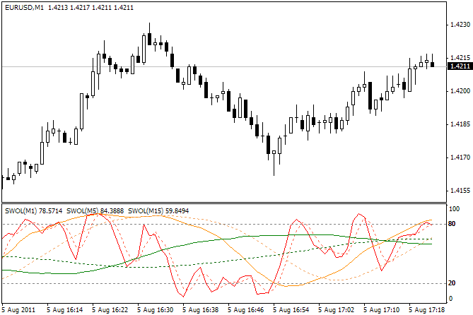The width and height of the screenshot is (473, 315).
Task: Select the 1.4185 price axis level
Action: pyautogui.click(x=460, y=124)
